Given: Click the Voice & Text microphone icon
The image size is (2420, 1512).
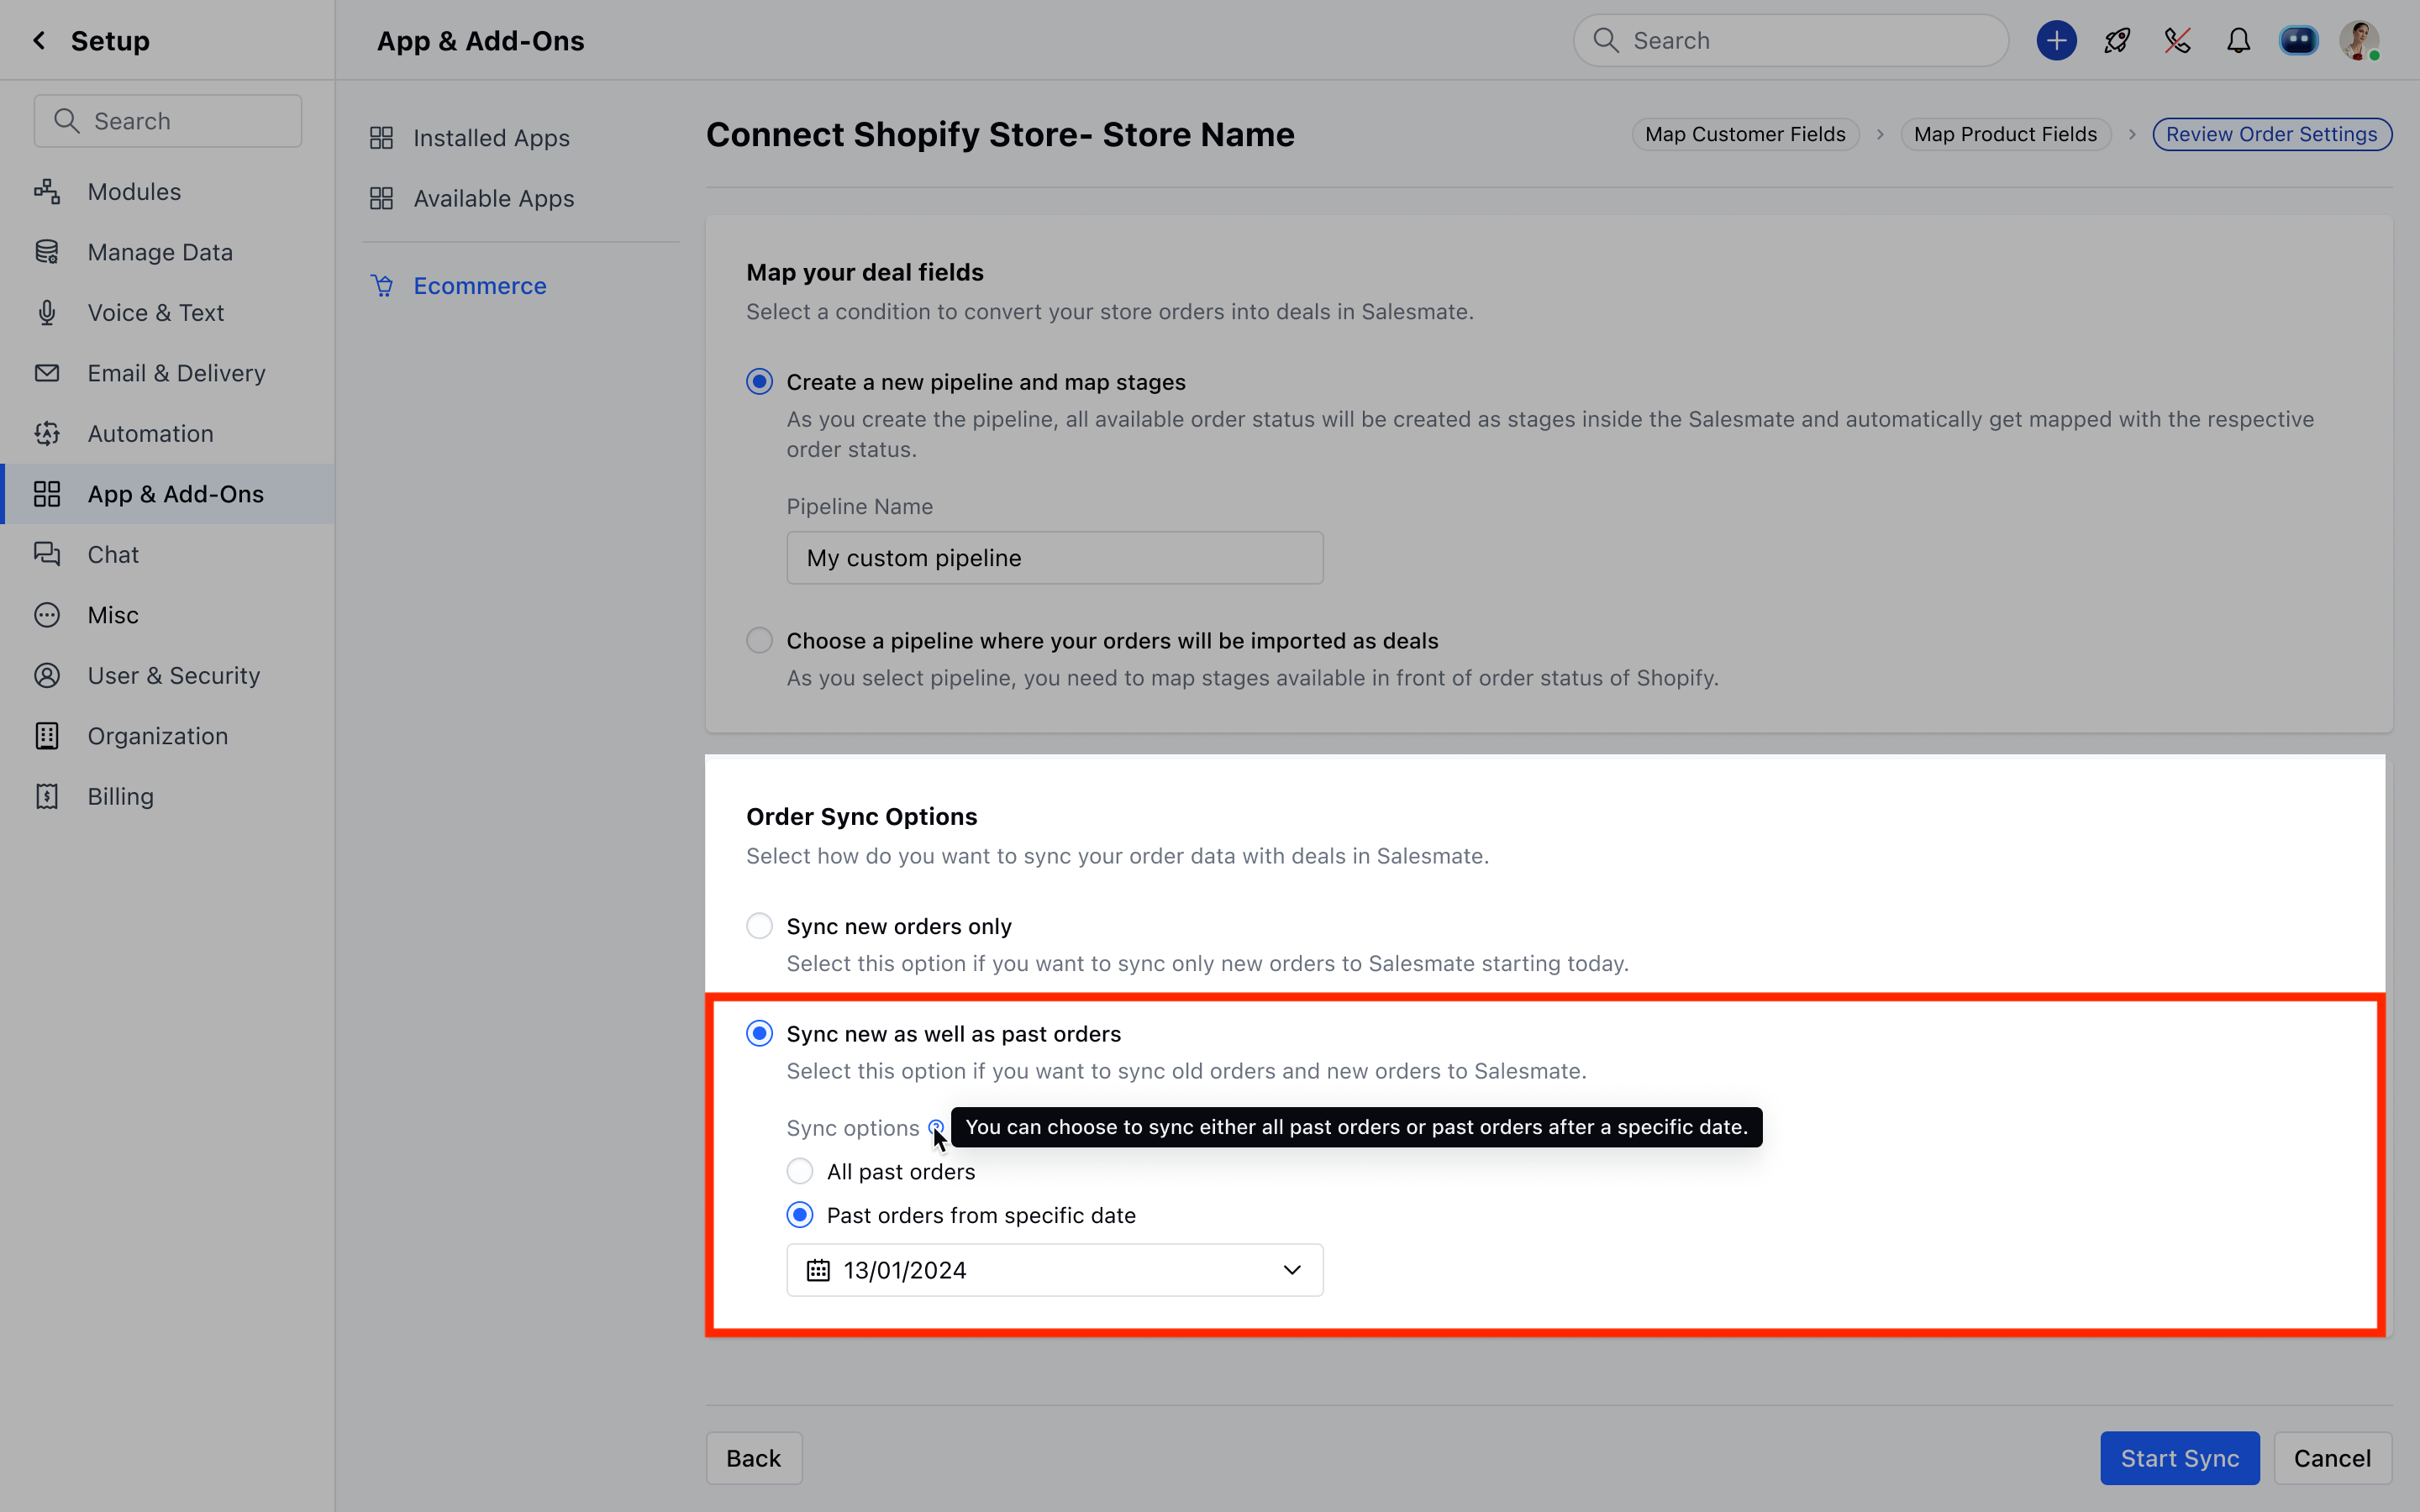Looking at the screenshot, I should (47, 312).
